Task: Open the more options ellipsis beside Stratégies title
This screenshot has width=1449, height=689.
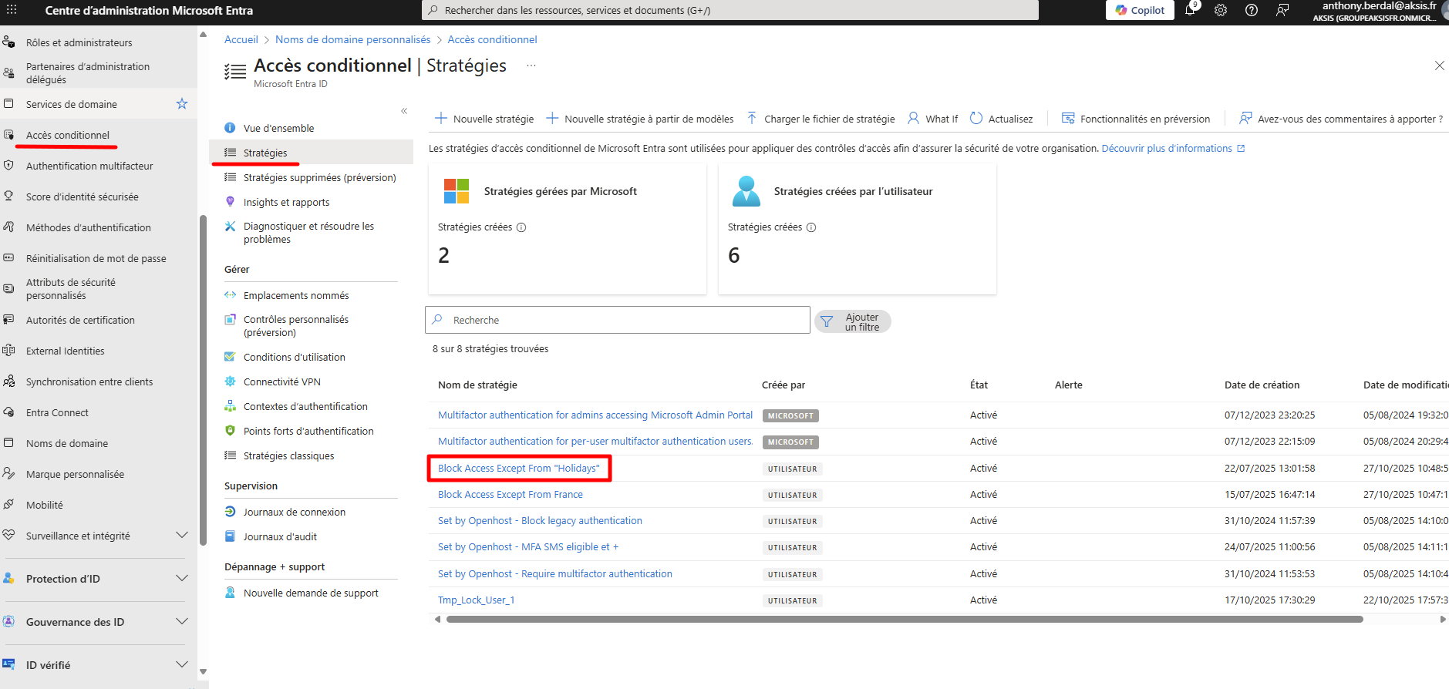Action: pos(531,66)
